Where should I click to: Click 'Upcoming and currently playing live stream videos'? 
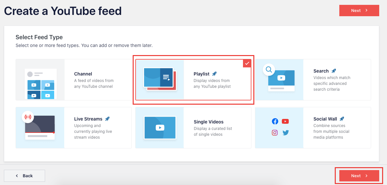[x=93, y=132]
